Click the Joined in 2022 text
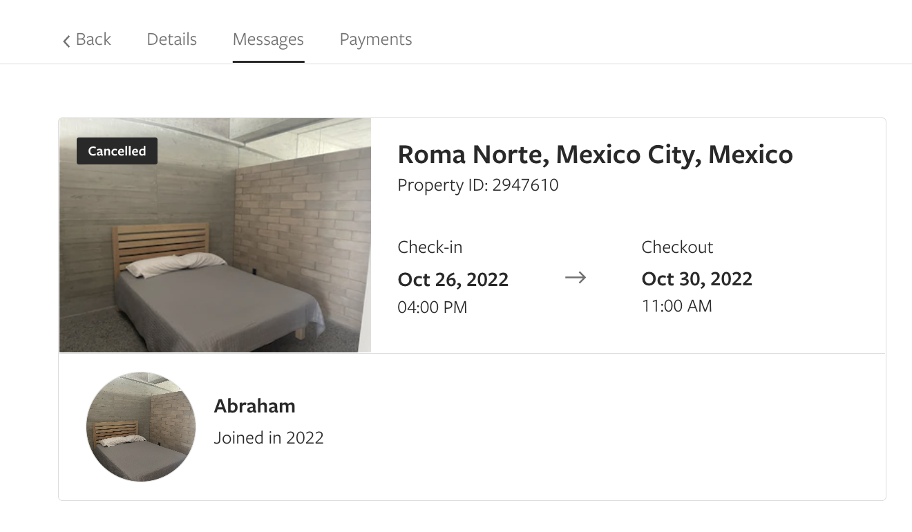 [269, 437]
